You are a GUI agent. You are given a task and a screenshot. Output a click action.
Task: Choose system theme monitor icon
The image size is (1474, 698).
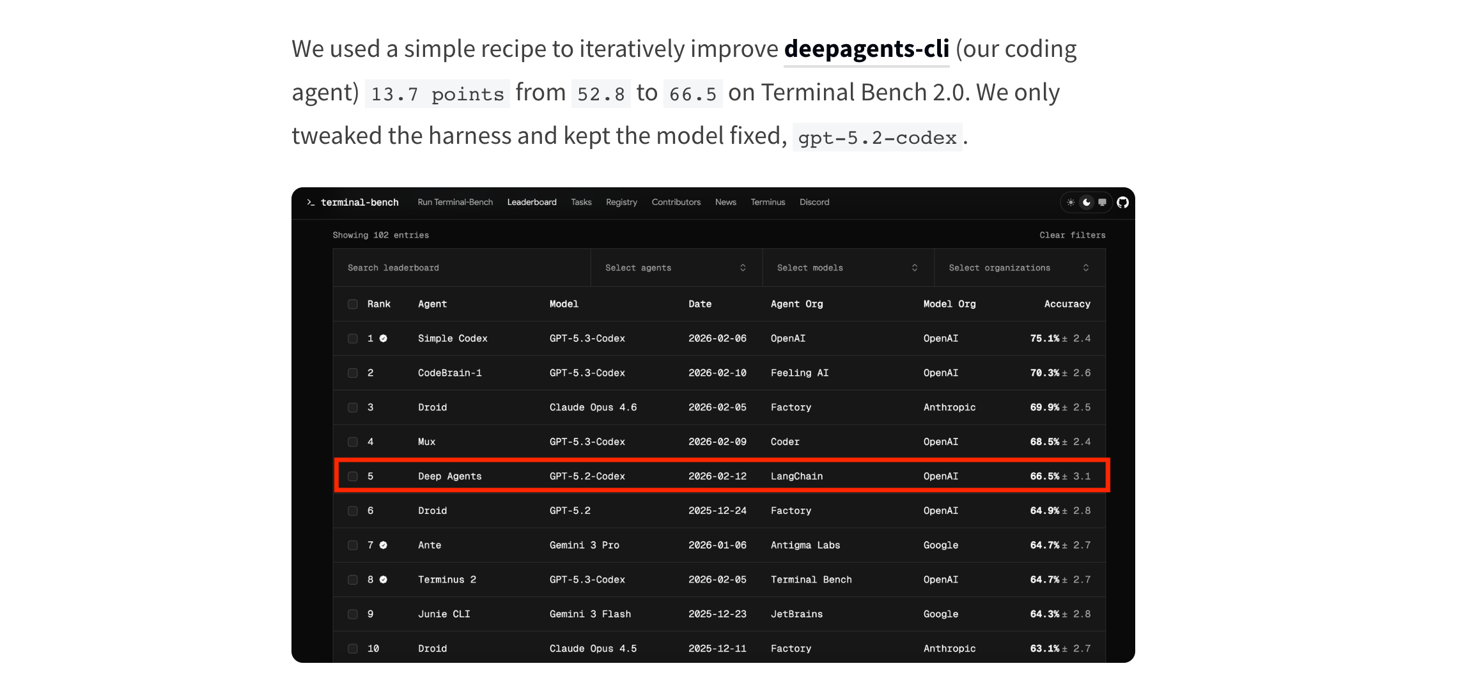click(x=1102, y=203)
